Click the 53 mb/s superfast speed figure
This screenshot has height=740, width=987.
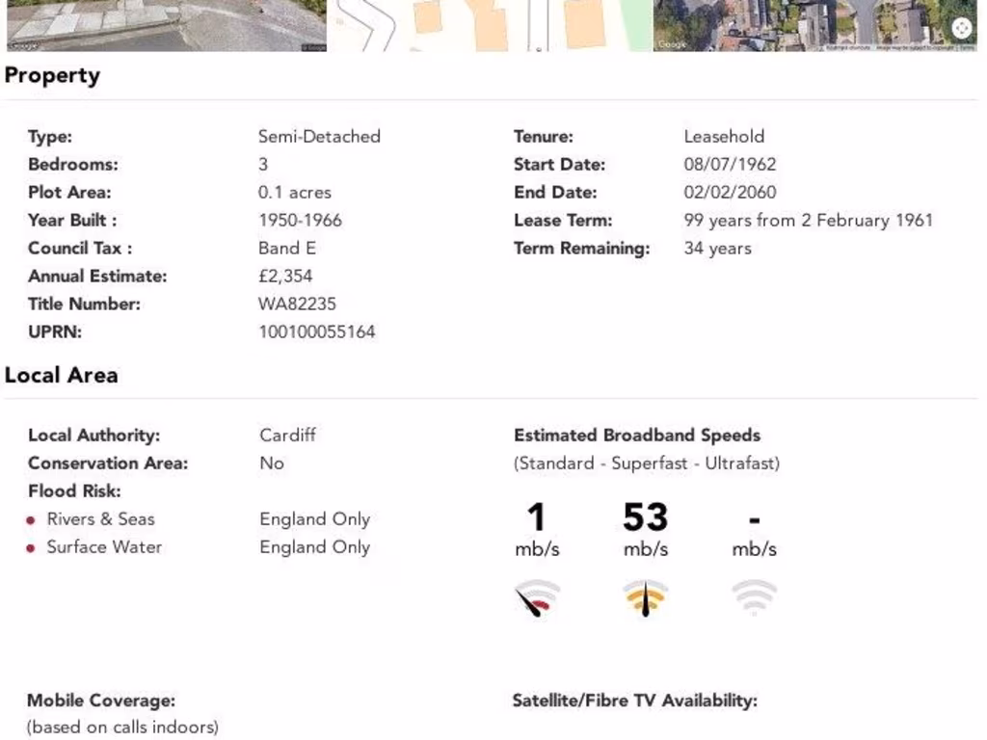pos(645,518)
